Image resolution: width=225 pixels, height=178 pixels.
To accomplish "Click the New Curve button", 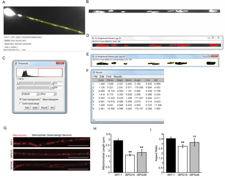I will tap(18, 40).
